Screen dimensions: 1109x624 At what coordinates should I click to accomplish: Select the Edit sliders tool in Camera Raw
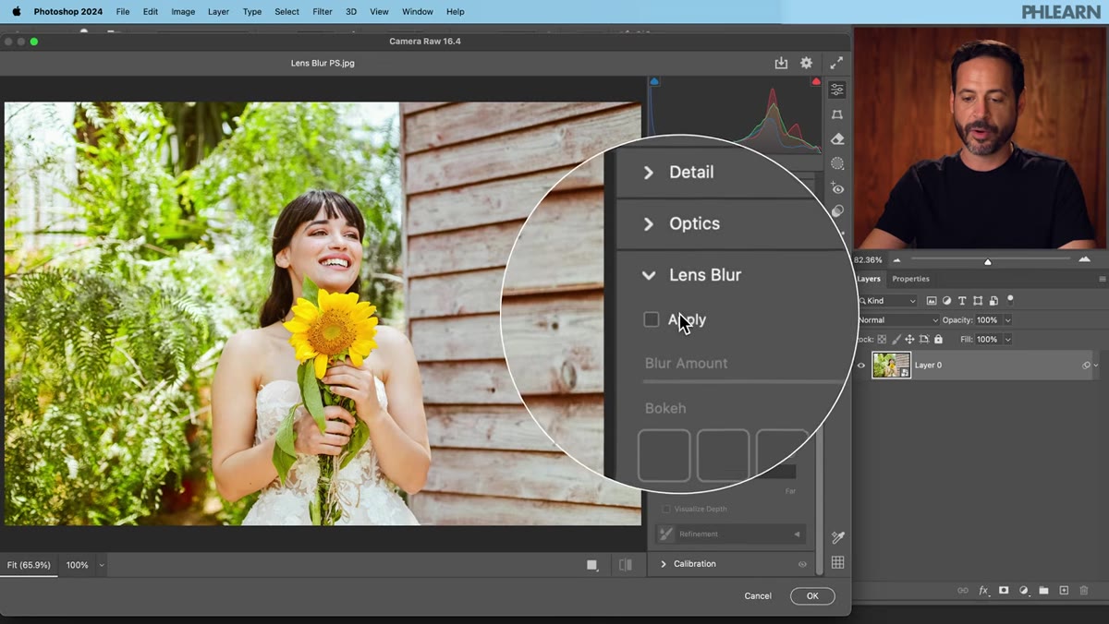(837, 90)
